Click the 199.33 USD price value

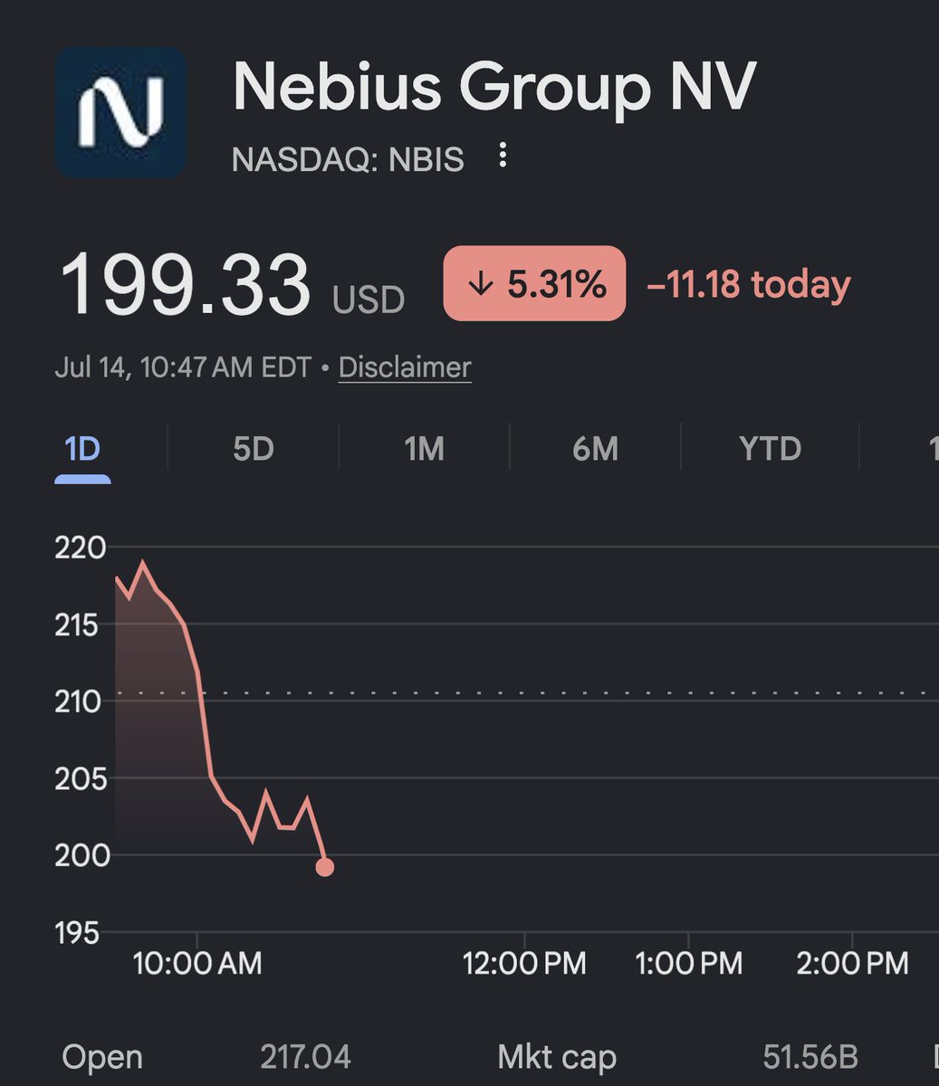[232, 285]
